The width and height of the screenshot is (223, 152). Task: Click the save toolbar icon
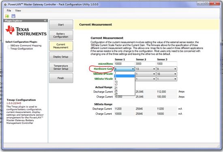coord(13,16)
